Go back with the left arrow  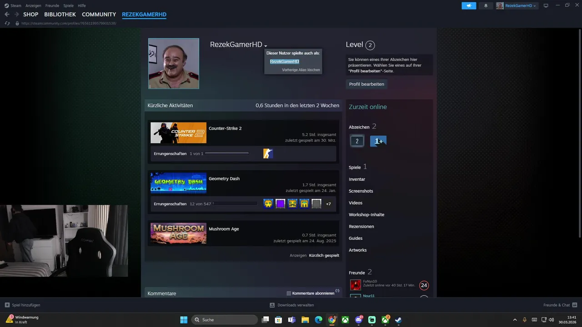7,15
